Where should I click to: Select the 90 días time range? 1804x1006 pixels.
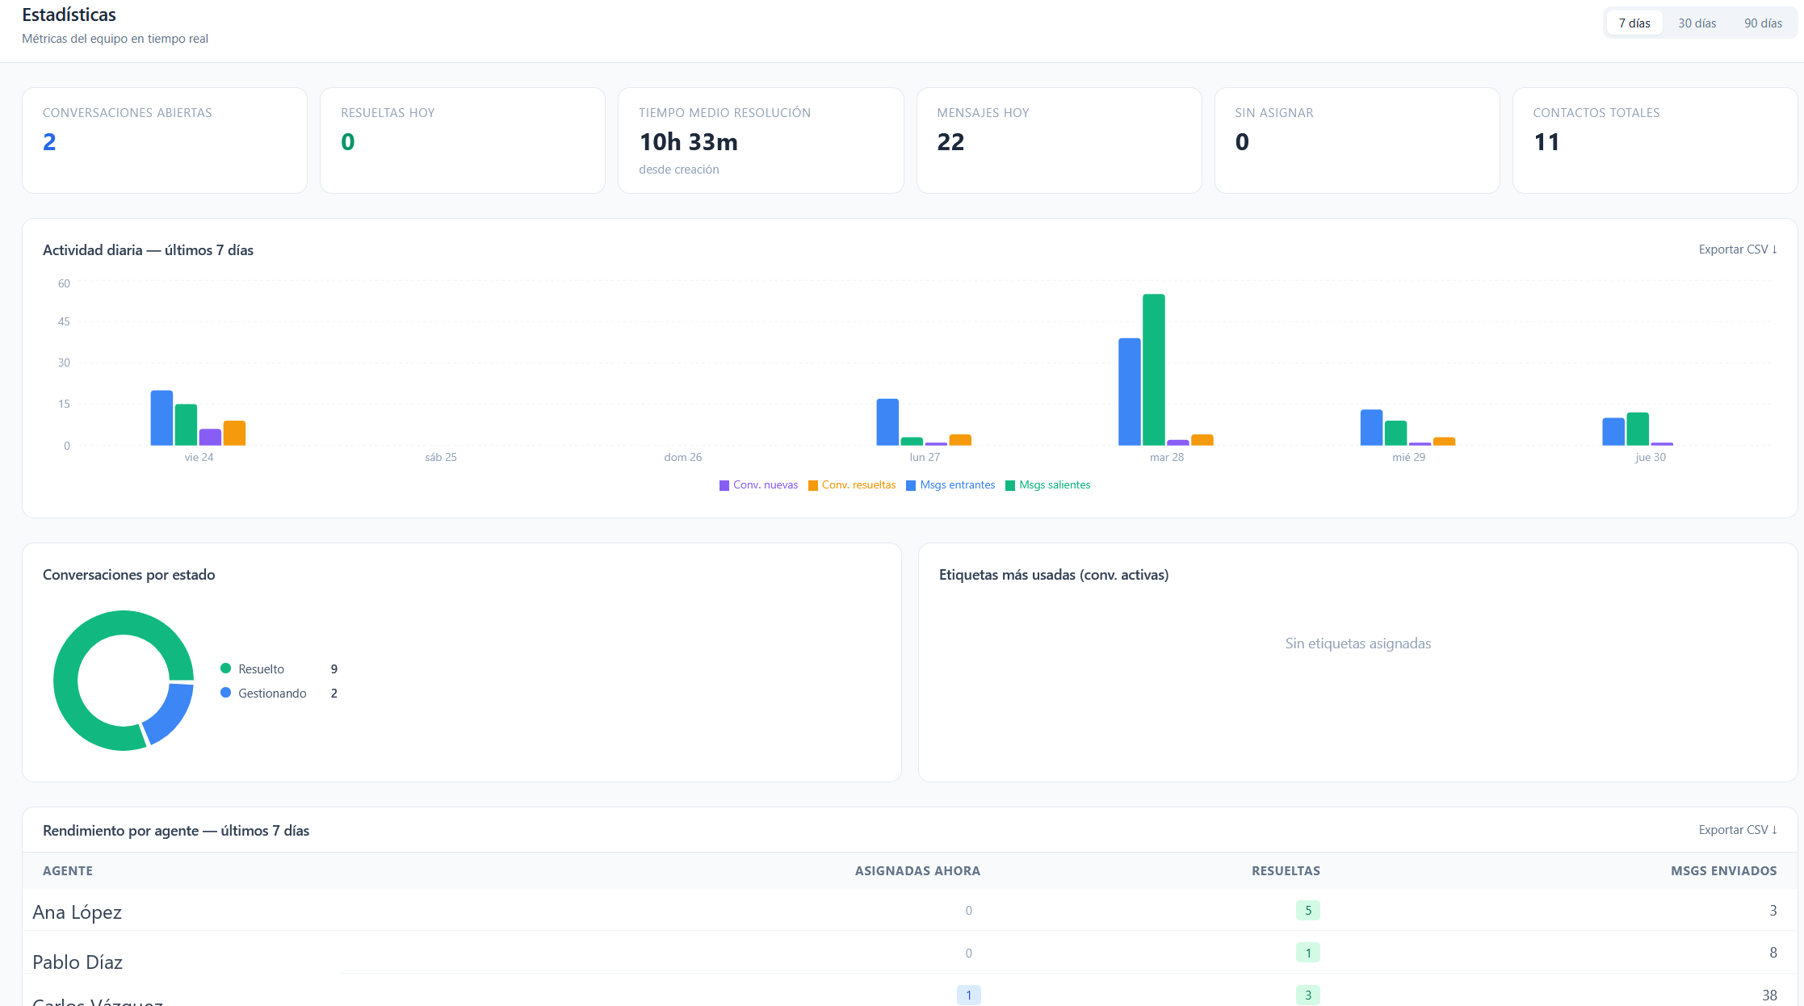(1763, 23)
